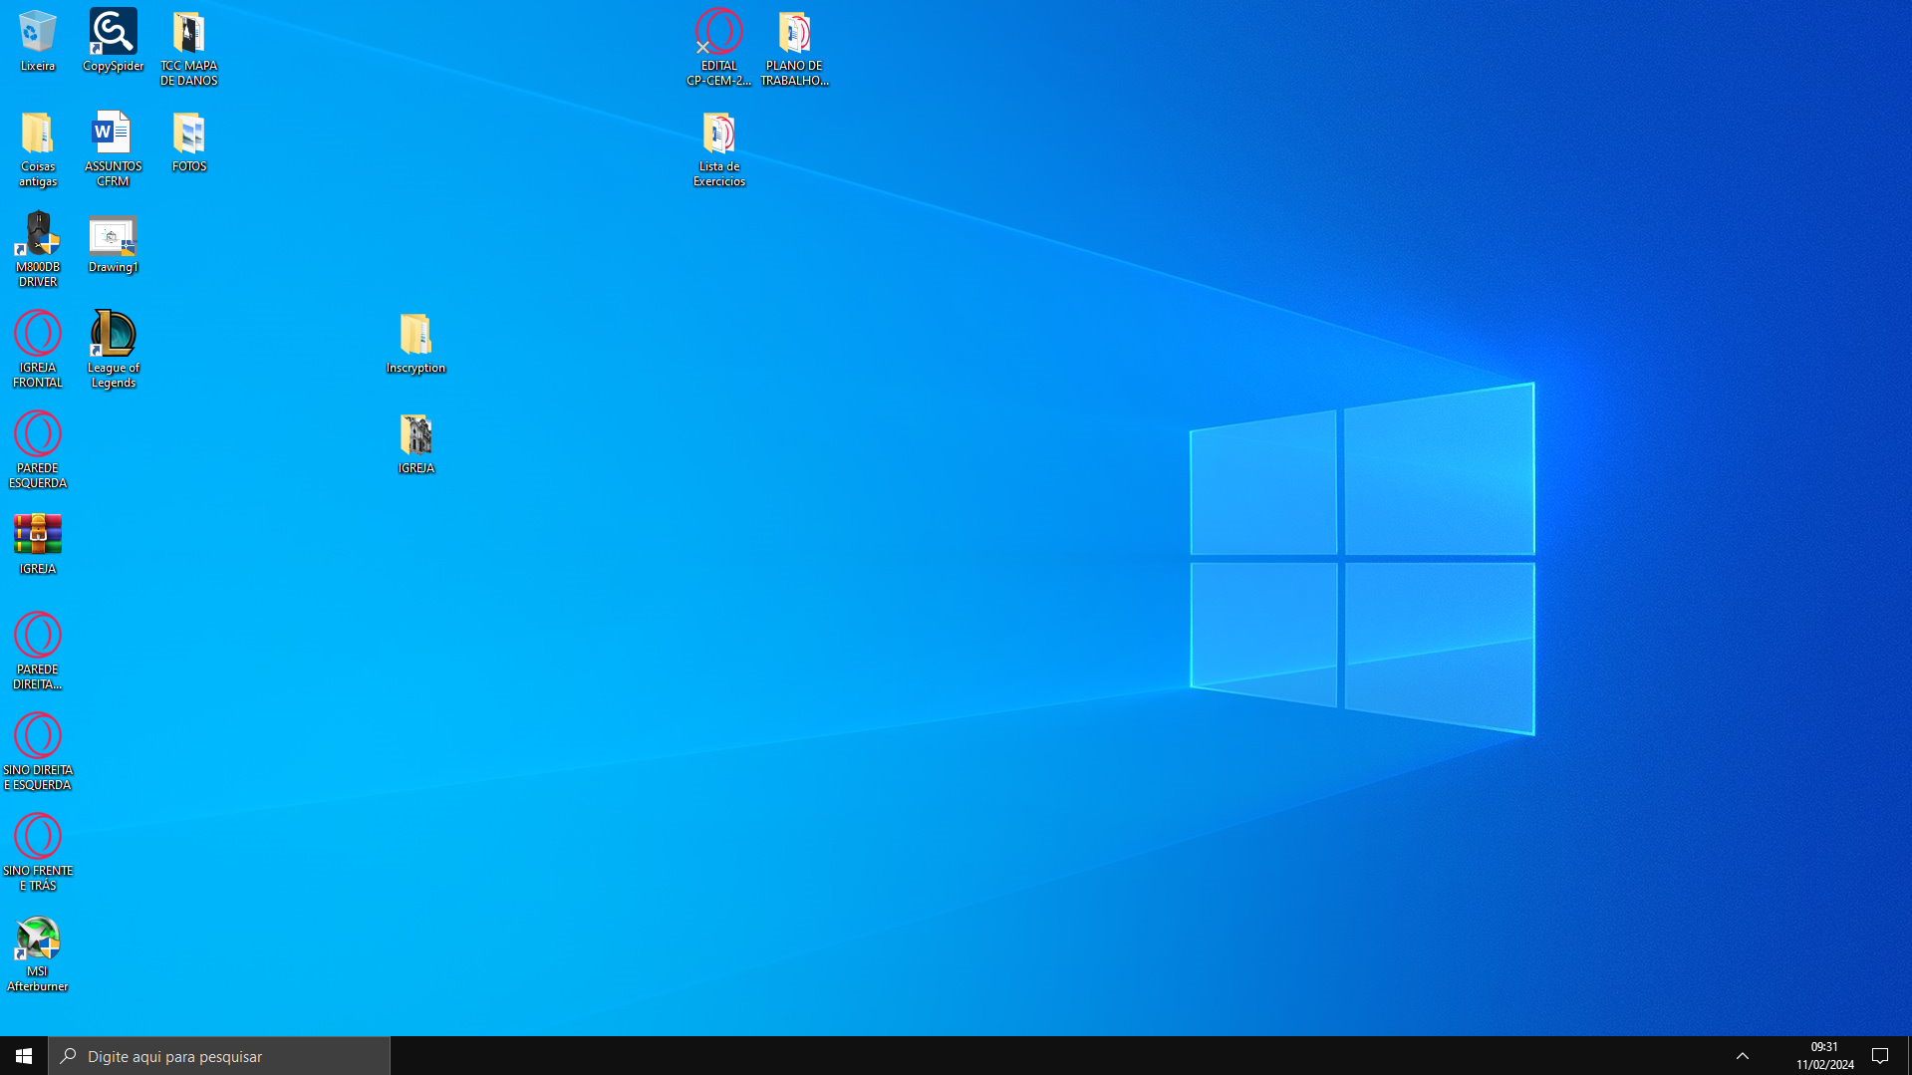Select the FOTOS folder icon
Viewport: 1912px width, 1075px height.
[x=188, y=141]
